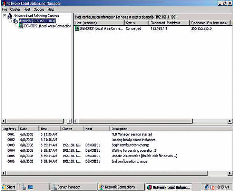The width and height of the screenshot is (234, 192).
Task: Click the security alert tray icon
Action: (x=212, y=187)
